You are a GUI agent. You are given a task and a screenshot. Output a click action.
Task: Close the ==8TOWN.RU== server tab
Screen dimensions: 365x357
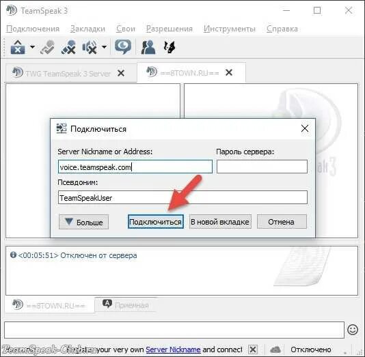tap(229, 72)
